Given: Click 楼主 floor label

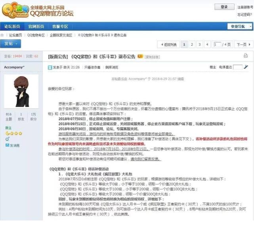Looking at the screenshot, I should 213,67.
